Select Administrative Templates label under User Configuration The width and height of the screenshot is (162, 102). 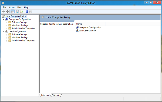coord(23,41)
